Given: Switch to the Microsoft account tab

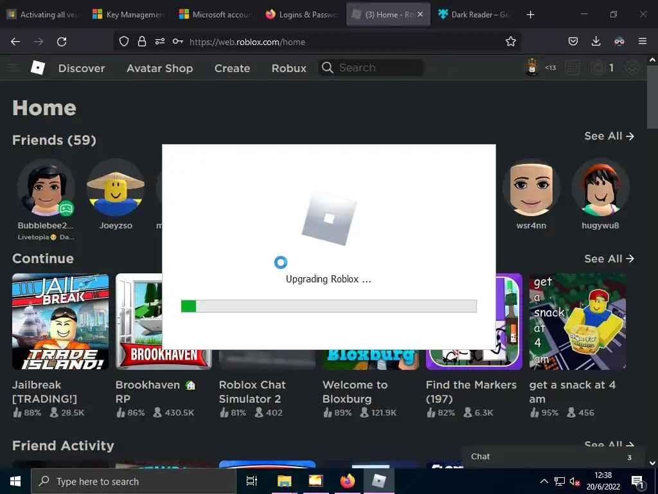Looking at the screenshot, I should point(215,15).
